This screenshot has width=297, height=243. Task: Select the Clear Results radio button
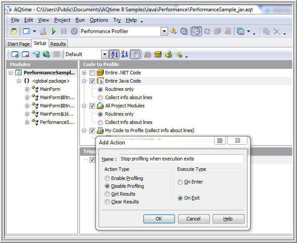point(107,202)
